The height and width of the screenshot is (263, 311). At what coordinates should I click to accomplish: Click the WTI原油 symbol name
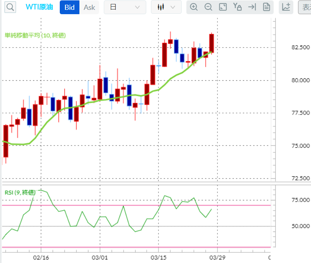coord(39,7)
